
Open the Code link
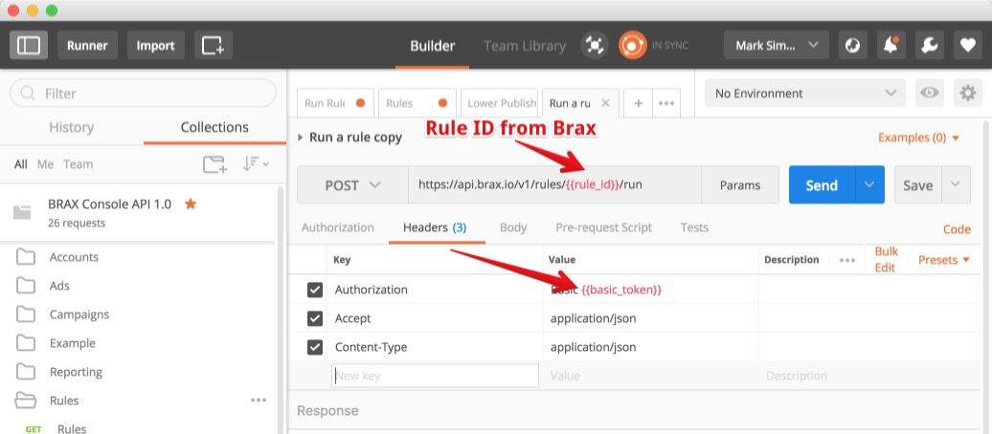pos(957,229)
